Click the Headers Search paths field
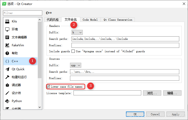This screenshot has height=120, width=188. click(125, 39)
